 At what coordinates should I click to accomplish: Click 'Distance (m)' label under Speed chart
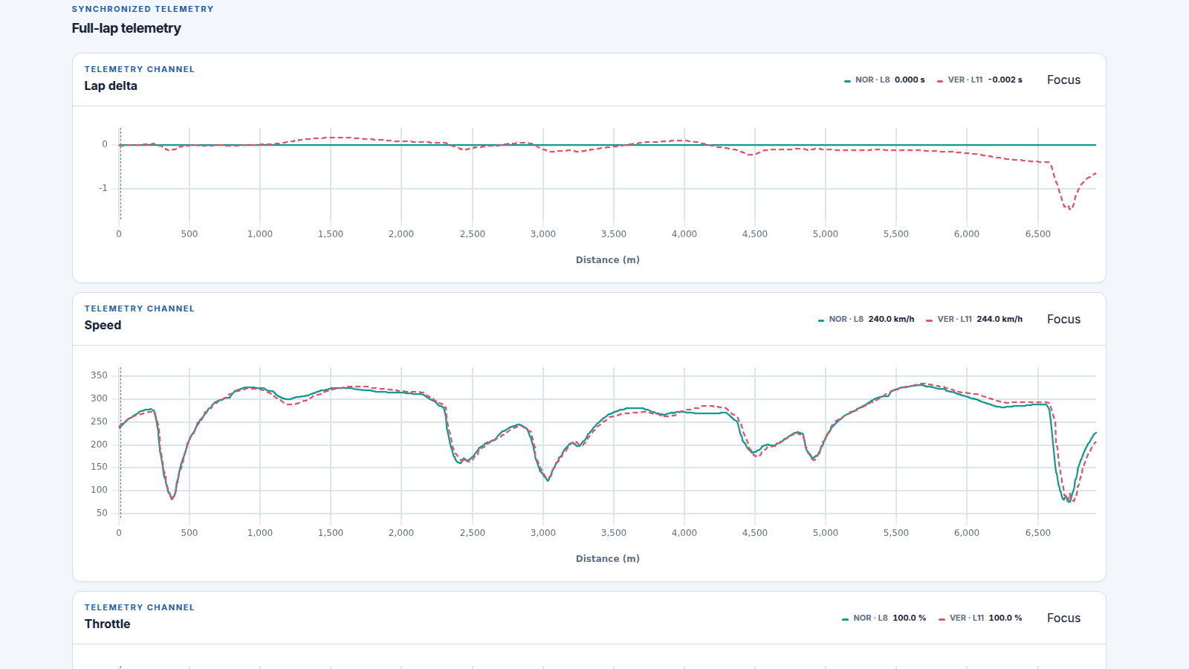point(608,558)
